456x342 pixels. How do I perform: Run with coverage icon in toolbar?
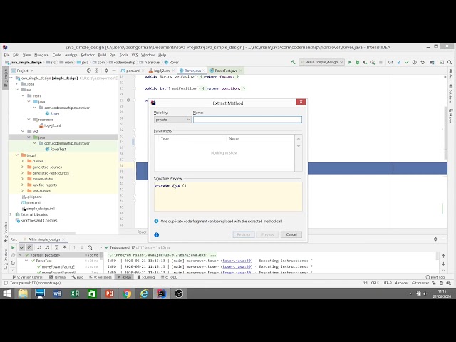(x=365, y=62)
